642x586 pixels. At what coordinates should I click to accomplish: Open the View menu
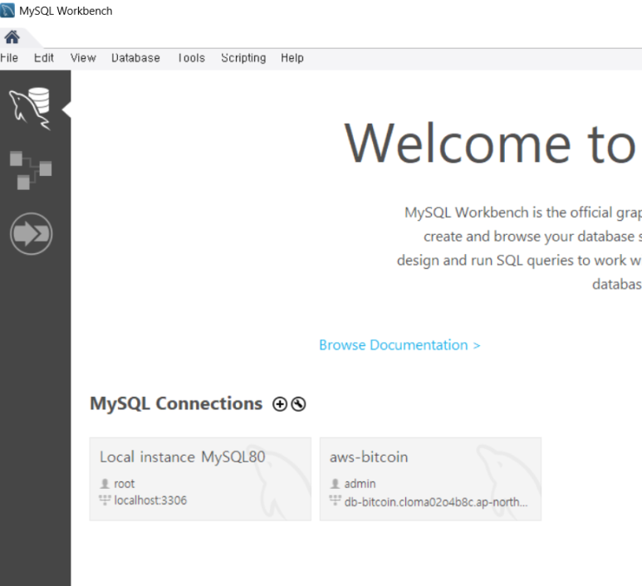click(x=83, y=58)
